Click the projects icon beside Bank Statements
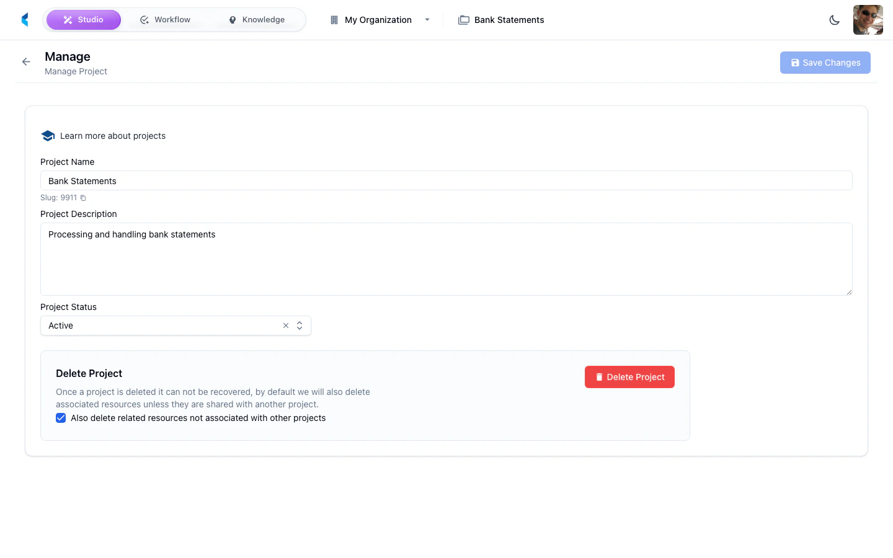893x558 pixels. [x=463, y=20]
